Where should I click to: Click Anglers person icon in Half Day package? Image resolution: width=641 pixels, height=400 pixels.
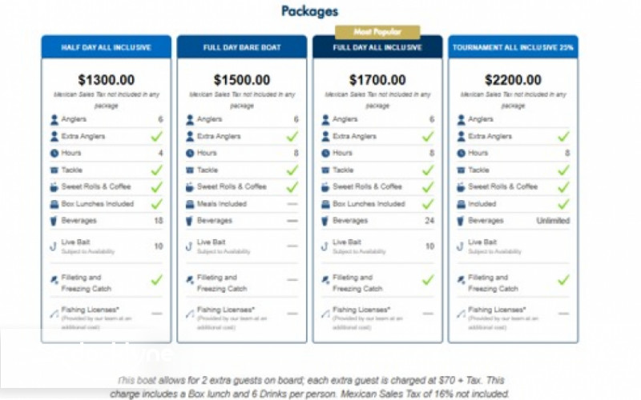click(x=54, y=120)
